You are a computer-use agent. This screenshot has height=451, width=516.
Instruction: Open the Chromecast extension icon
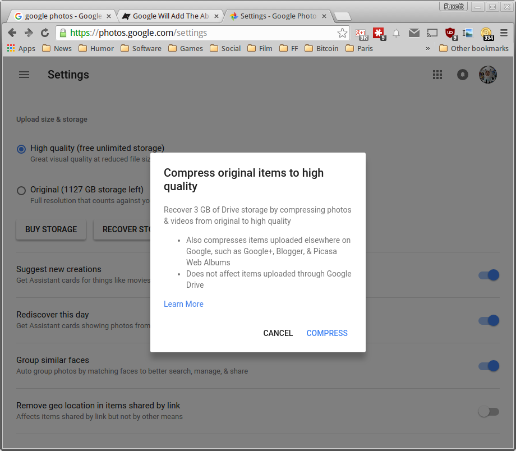point(432,34)
